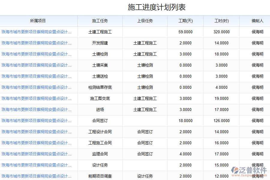Sort by the 工时(时) column header
This screenshot has height=180, width=270.
221,21
